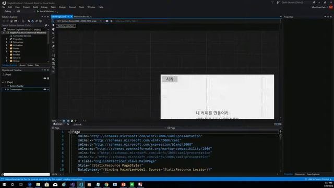The image size is (334, 188).
Task: Select BottomAppBar in Objects and Timeline
Action: (17, 86)
